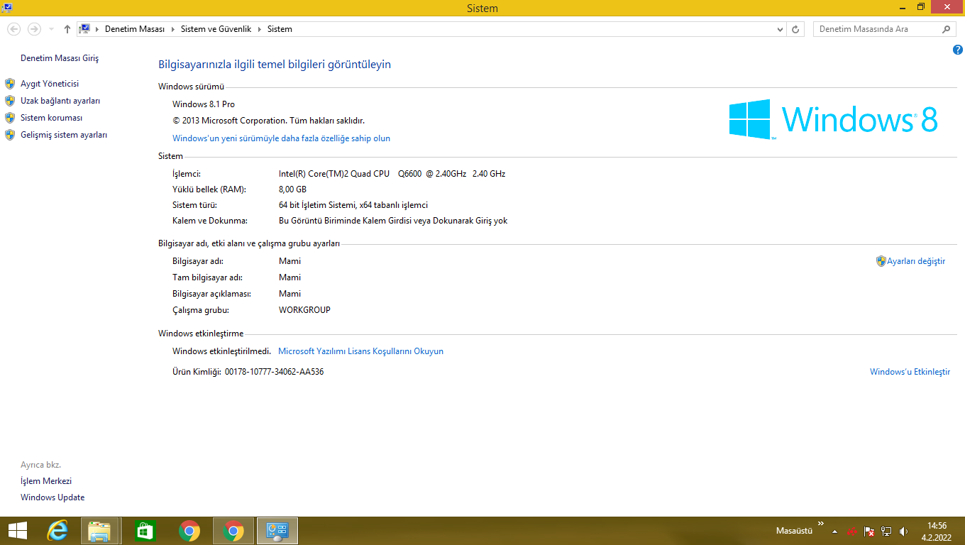The image size is (965, 545).
Task: Open the Masaüstü taskbar toolbar
Action: (794, 531)
